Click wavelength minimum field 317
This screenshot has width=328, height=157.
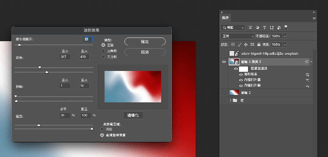[65, 57]
